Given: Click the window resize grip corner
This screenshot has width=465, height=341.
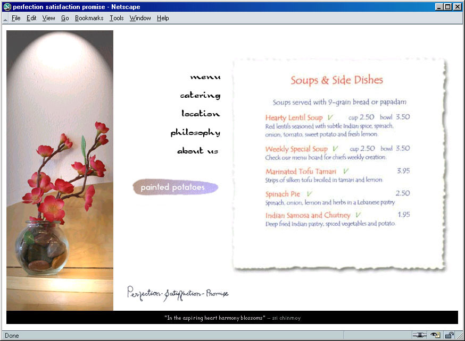Looking at the screenshot, I should (460, 336).
